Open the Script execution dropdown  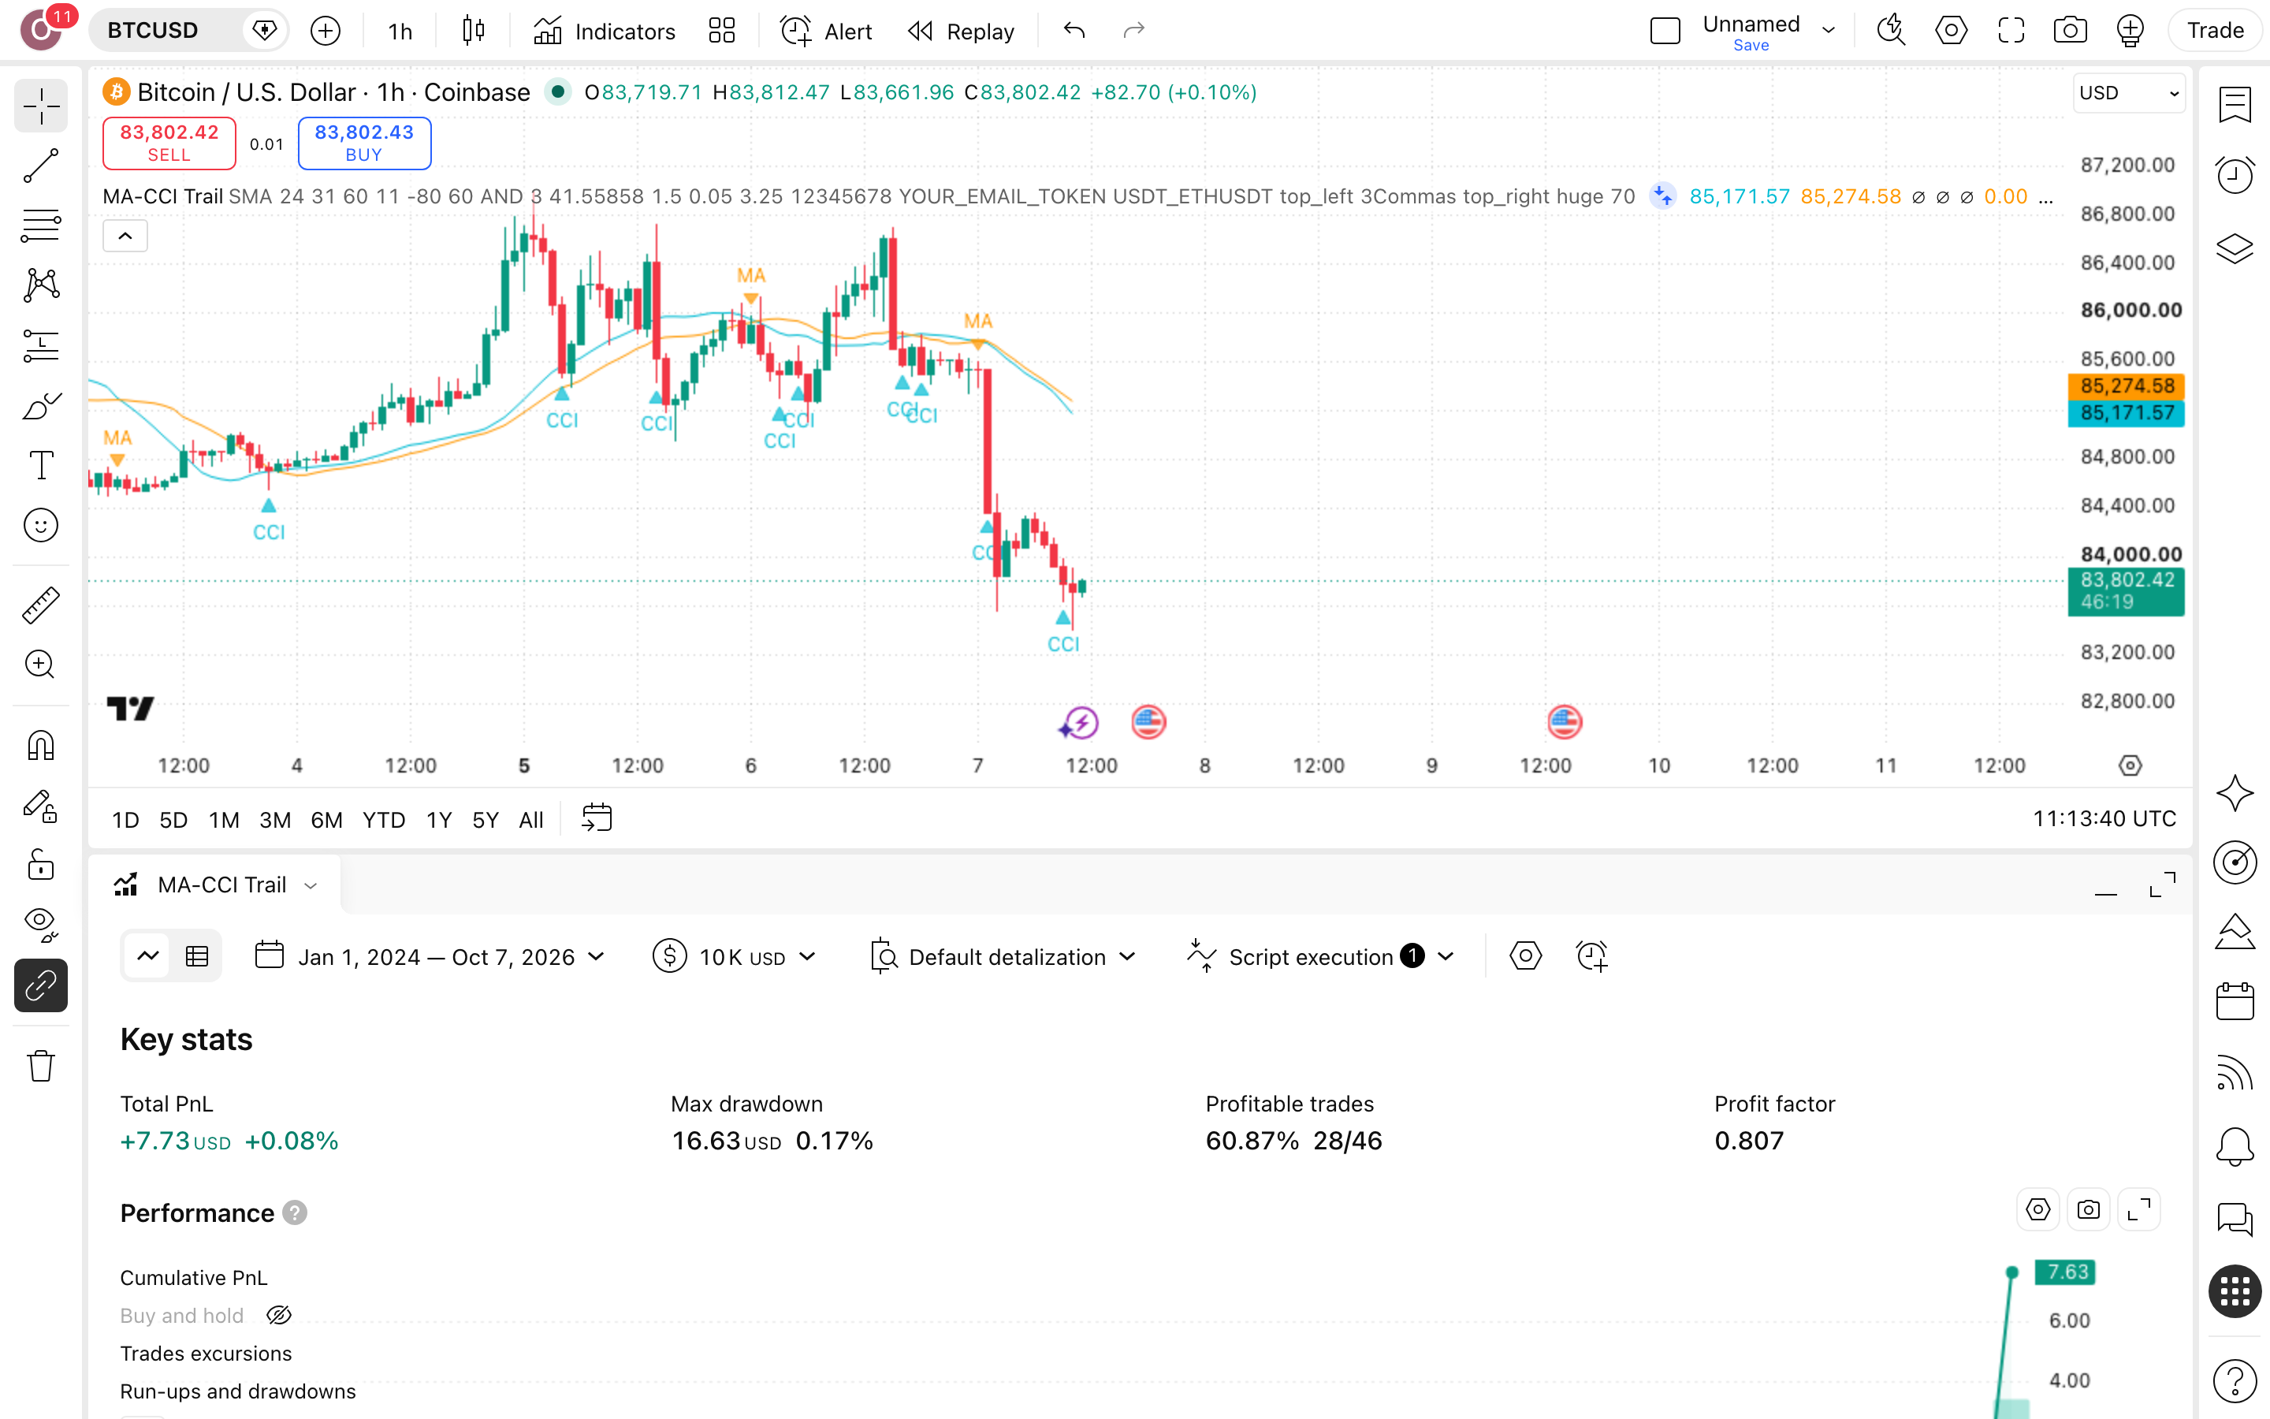point(1321,956)
